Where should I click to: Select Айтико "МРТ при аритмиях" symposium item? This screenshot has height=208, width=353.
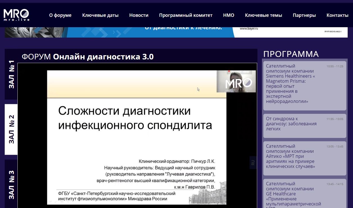pyautogui.click(x=304, y=158)
